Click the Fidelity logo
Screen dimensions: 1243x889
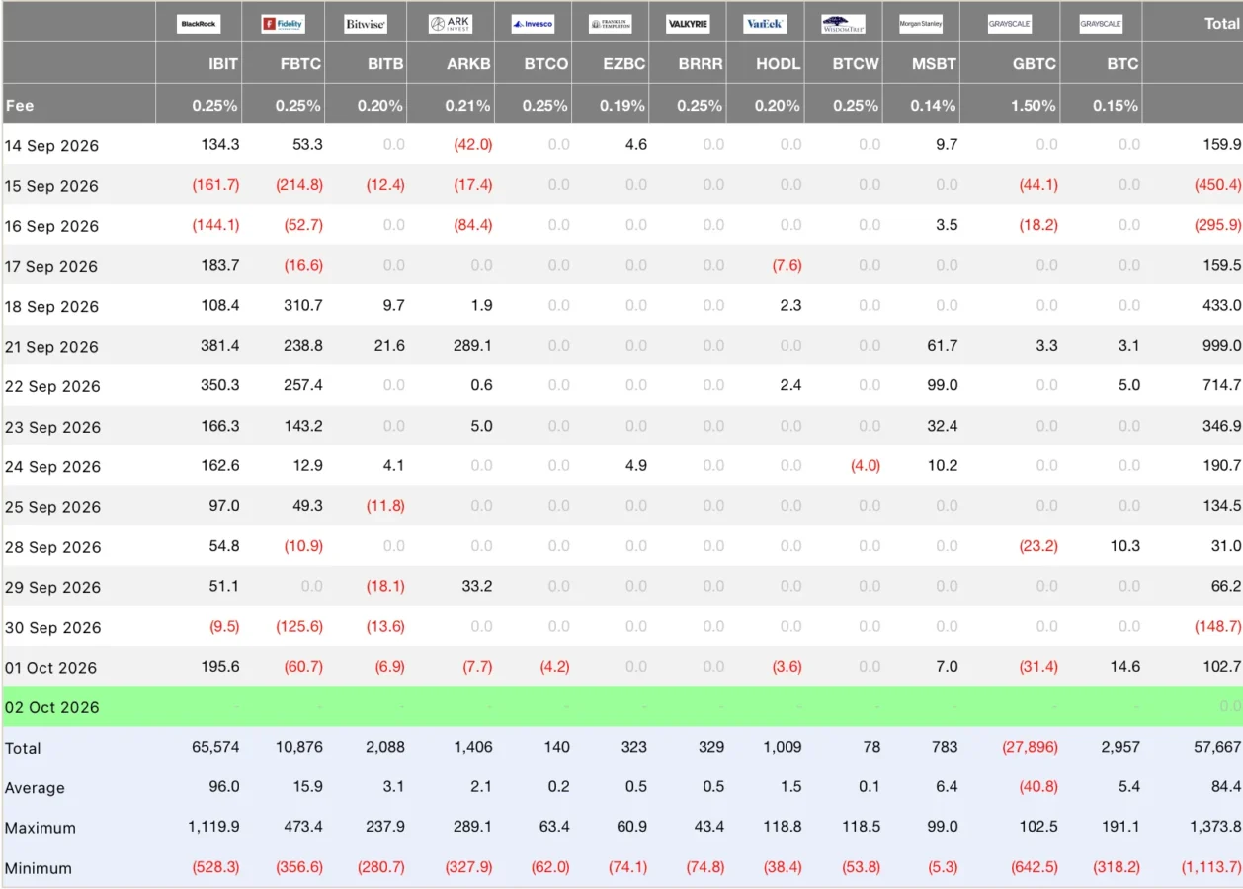[x=283, y=24]
